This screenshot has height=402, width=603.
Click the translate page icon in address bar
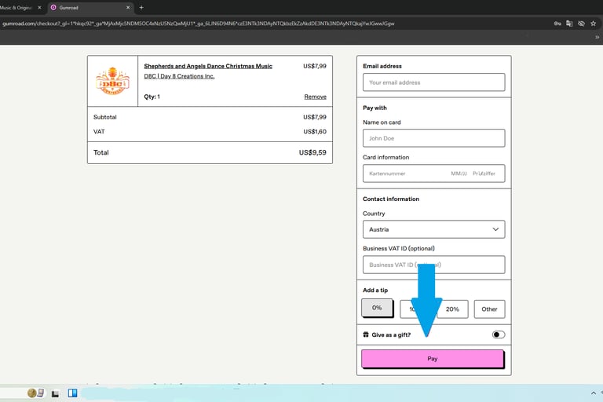coord(569,24)
